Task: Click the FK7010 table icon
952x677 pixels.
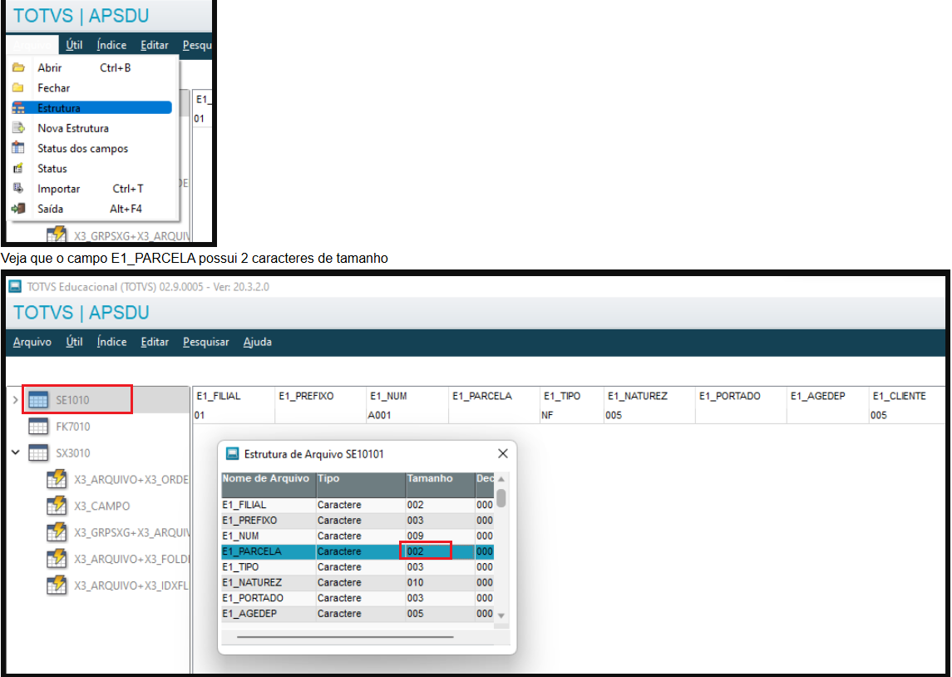Action: [x=38, y=427]
